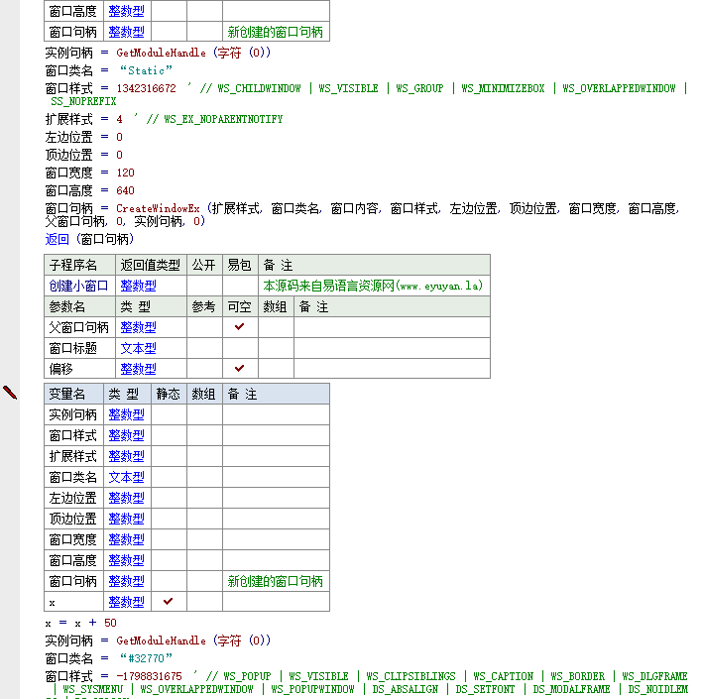This screenshot has width=702, height=699.
Task: Select the 父窗口句柄 parameter name cell
Action: 79,327
